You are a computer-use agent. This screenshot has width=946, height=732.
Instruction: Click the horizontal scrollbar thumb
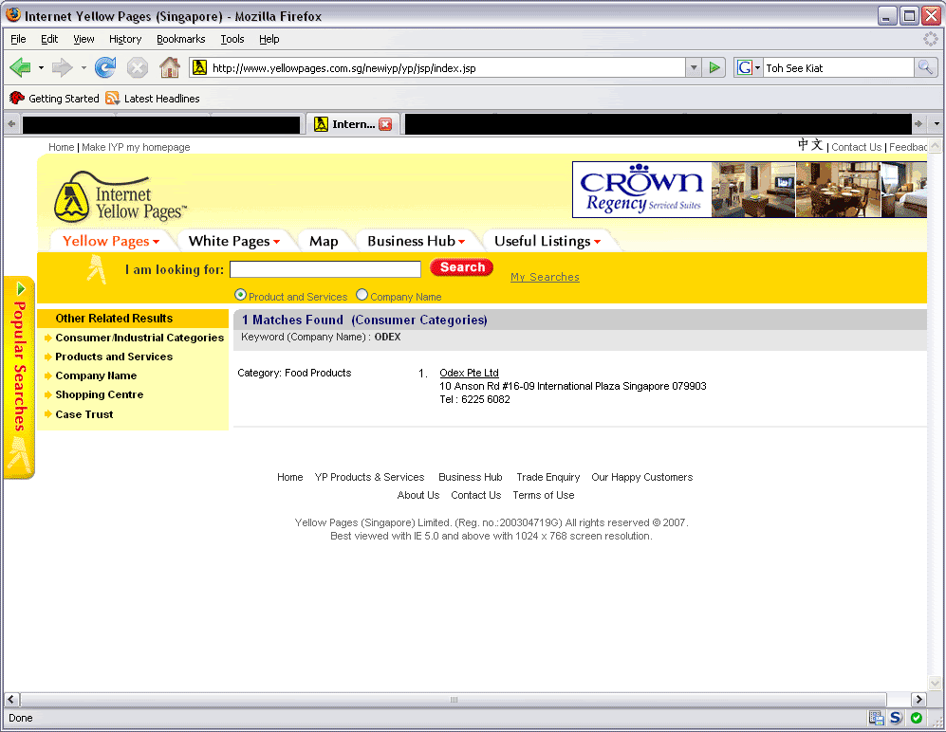tap(454, 700)
